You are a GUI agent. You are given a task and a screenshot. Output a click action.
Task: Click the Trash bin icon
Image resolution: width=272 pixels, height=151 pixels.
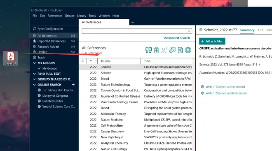[x=34, y=57]
